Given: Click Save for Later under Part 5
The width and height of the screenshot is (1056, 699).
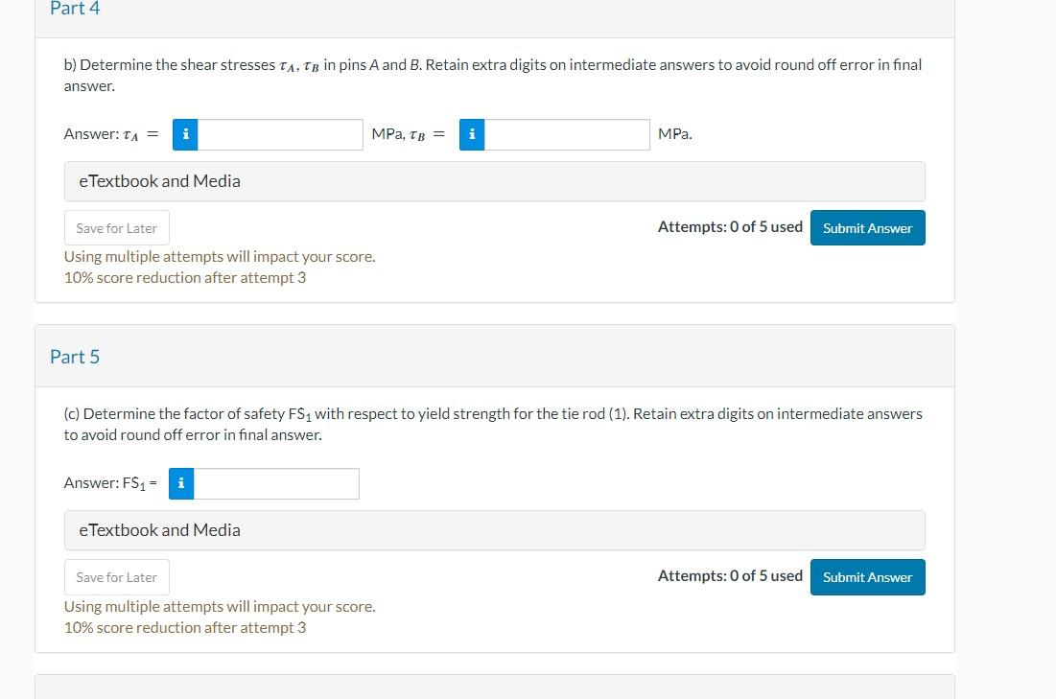Looking at the screenshot, I should tap(116, 576).
